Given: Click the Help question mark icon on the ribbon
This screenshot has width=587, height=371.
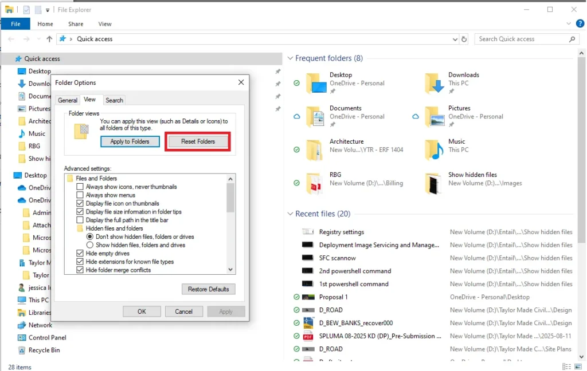Looking at the screenshot, I should pyautogui.click(x=580, y=23).
